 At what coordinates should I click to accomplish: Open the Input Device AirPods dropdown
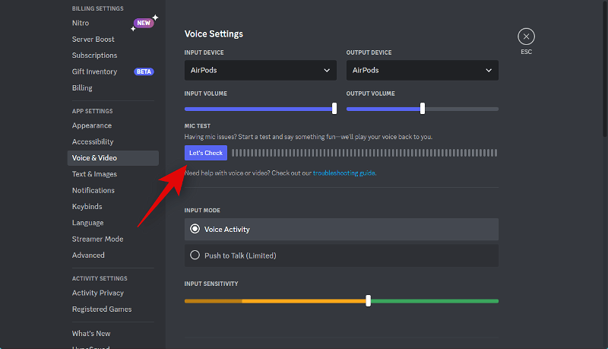(260, 70)
